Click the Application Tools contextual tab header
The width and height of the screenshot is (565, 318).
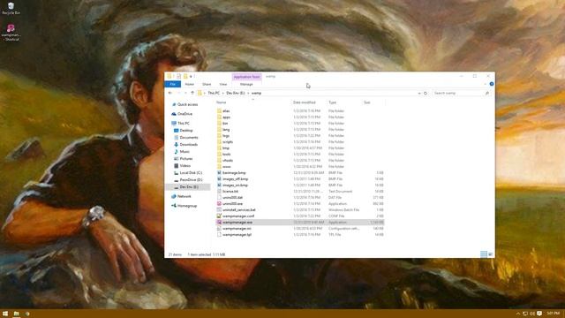click(x=247, y=77)
